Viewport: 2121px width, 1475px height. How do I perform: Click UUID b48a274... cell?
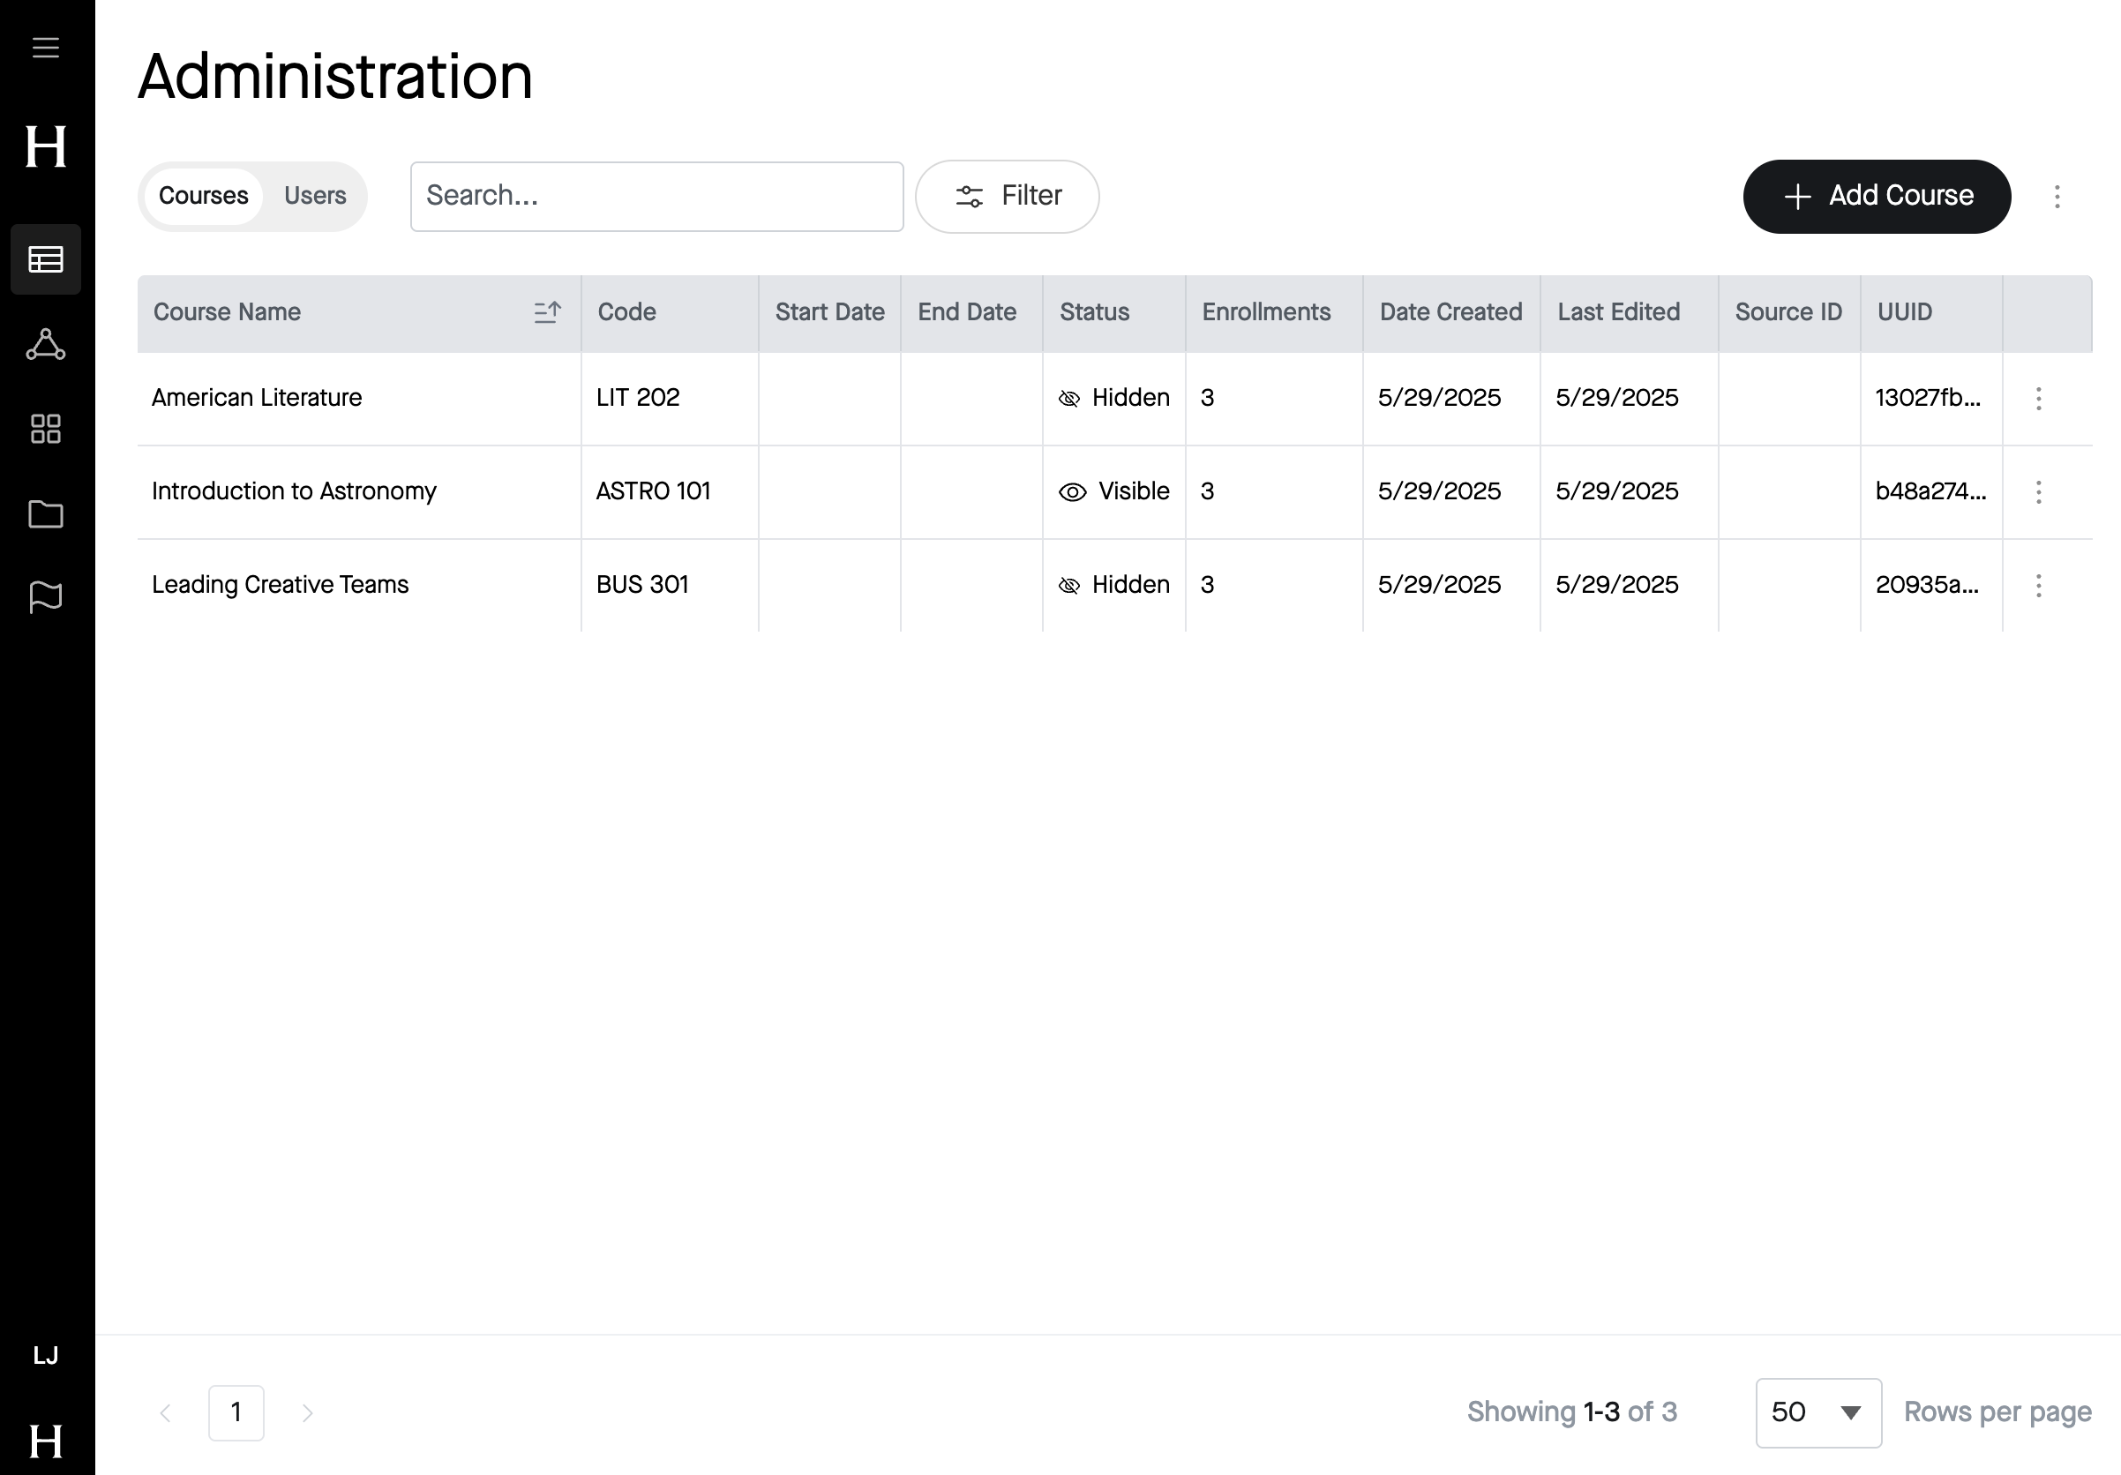point(1930,491)
